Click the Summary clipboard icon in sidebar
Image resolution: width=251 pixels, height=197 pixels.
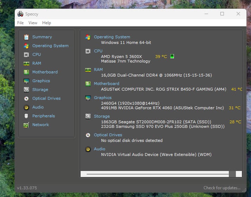[26, 37]
